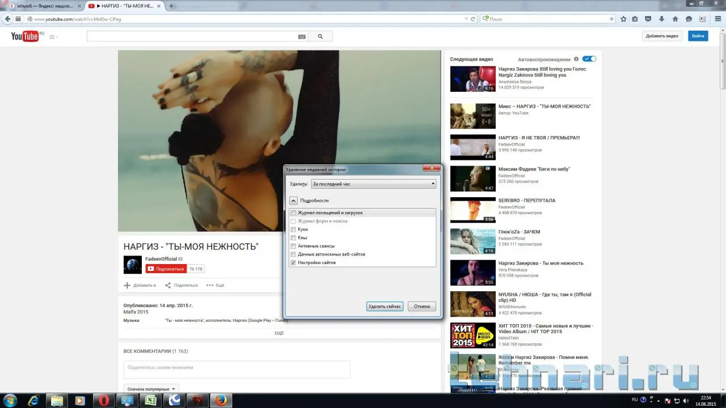This screenshot has width=726, height=408.
Task: Click the 'Добавить видео' upload button
Action: (662, 36)
